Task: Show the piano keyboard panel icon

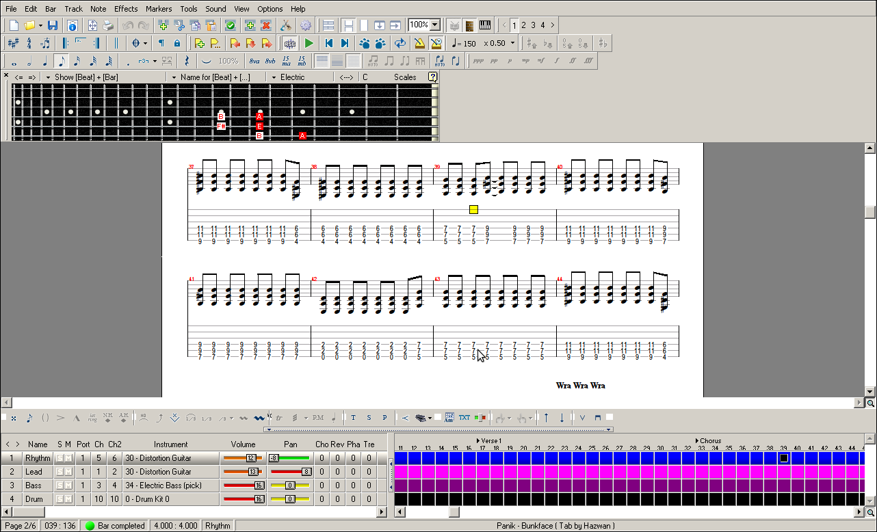Action: [x=485, y=25]
